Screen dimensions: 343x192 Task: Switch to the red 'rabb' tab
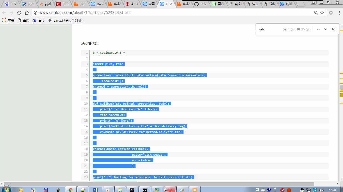(63, 4)
